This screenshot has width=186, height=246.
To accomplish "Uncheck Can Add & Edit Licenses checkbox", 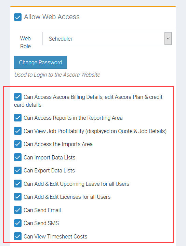I will pyautogui.click(x=18, y=197).
